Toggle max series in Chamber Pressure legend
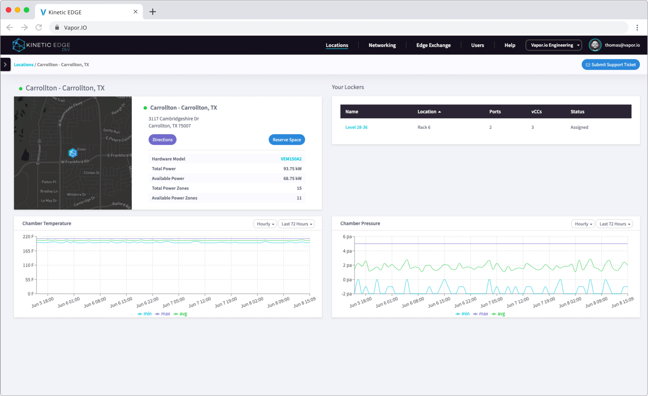Image resolution: width=648 pixels, height=396 pixels. tap(480, 314)
